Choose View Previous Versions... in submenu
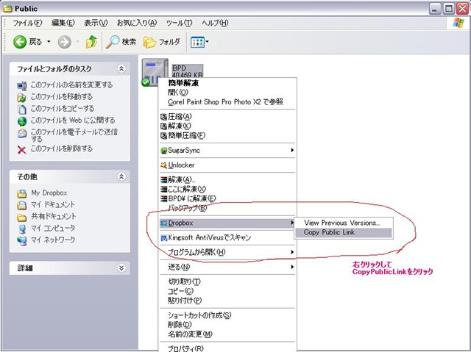Viewport: 471px width, 352px height. 344,223
